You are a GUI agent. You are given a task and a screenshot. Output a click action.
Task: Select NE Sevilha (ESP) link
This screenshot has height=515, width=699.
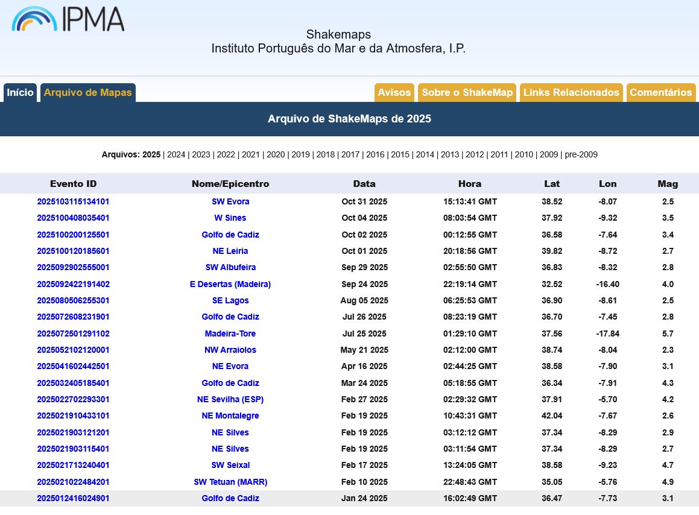click(x=230, y=399)
